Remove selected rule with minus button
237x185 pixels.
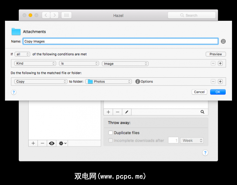click(x=117, y=112)
